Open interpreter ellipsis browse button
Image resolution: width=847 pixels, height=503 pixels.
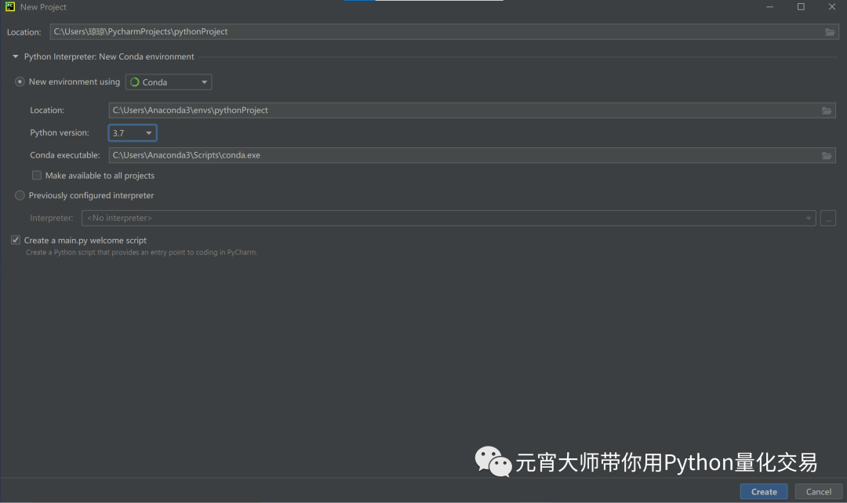pyautogui.click(x=827, y=218)
